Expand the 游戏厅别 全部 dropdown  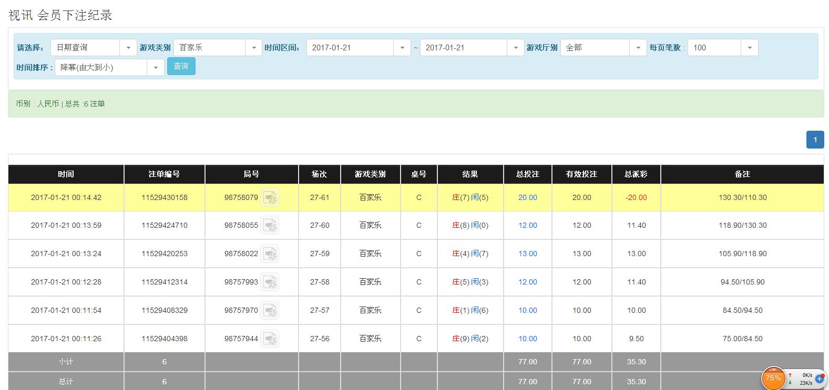(603, 48)
